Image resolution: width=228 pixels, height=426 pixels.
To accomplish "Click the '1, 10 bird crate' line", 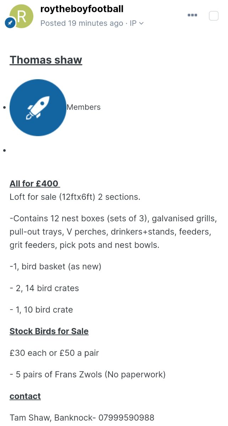I will pos(41,310).
